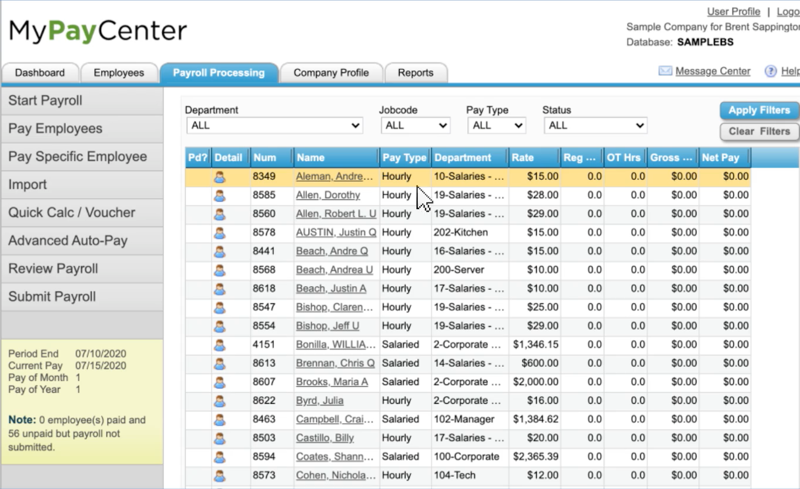Sort by the Name column header
Image resolution: width=800 pixels, height=489 pixels.
(337, 158)
